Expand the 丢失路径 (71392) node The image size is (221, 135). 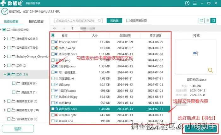coord(4,47)
